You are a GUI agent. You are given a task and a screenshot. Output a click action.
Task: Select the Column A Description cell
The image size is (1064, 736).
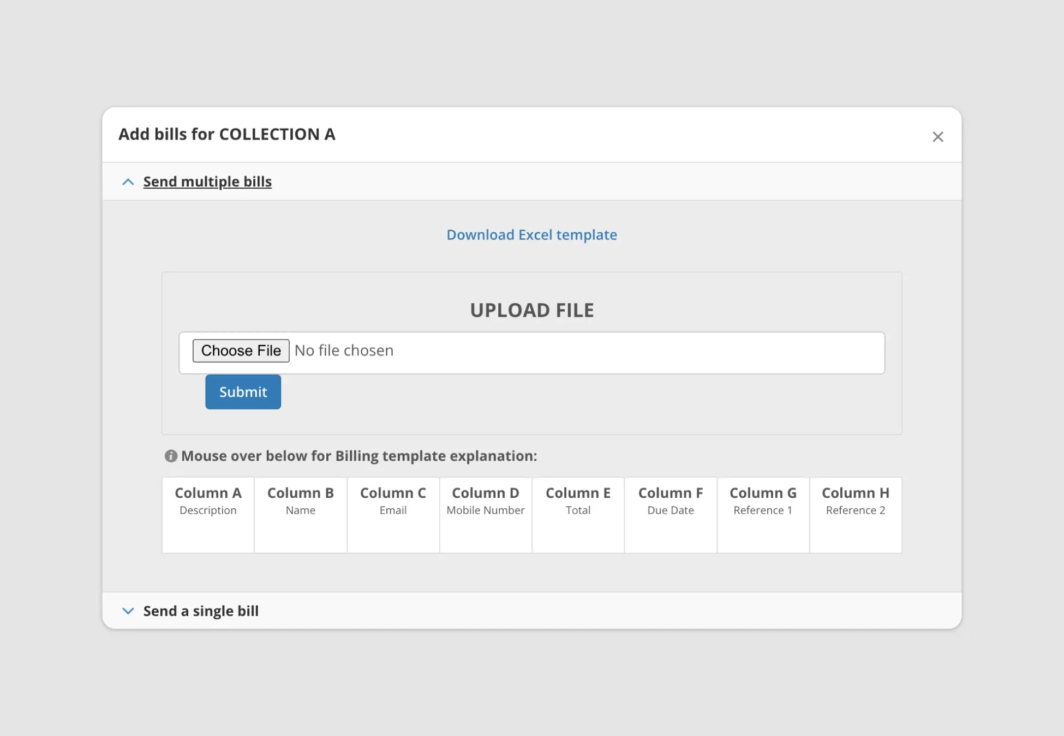pyautogui.click(x=208, y=515)
